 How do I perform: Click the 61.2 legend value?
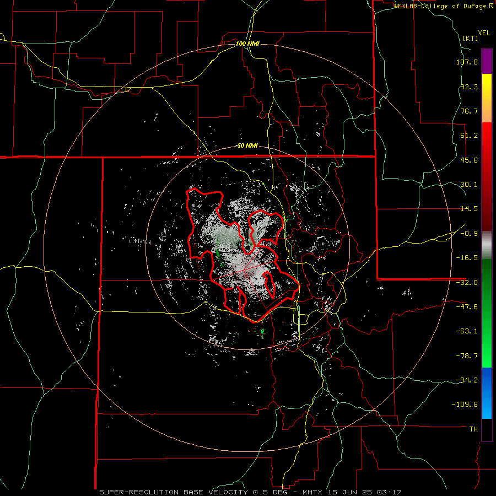tap(469, 136)
